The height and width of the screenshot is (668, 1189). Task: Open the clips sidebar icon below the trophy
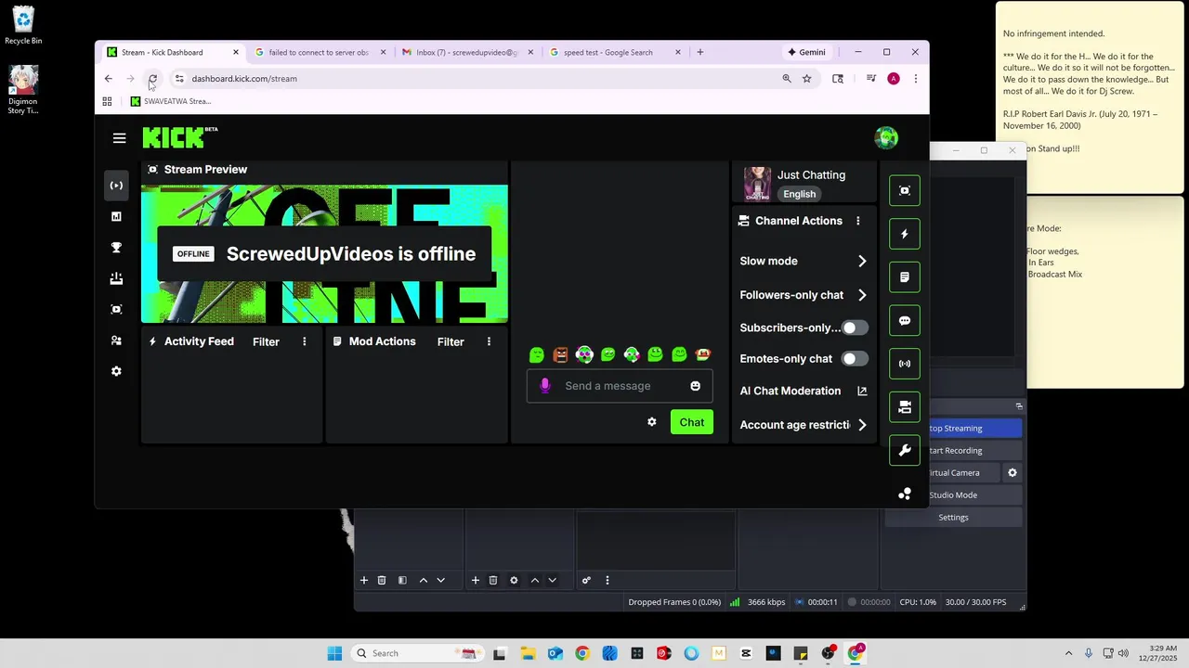click(116, 278)
